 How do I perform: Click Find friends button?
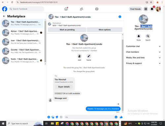135,9
